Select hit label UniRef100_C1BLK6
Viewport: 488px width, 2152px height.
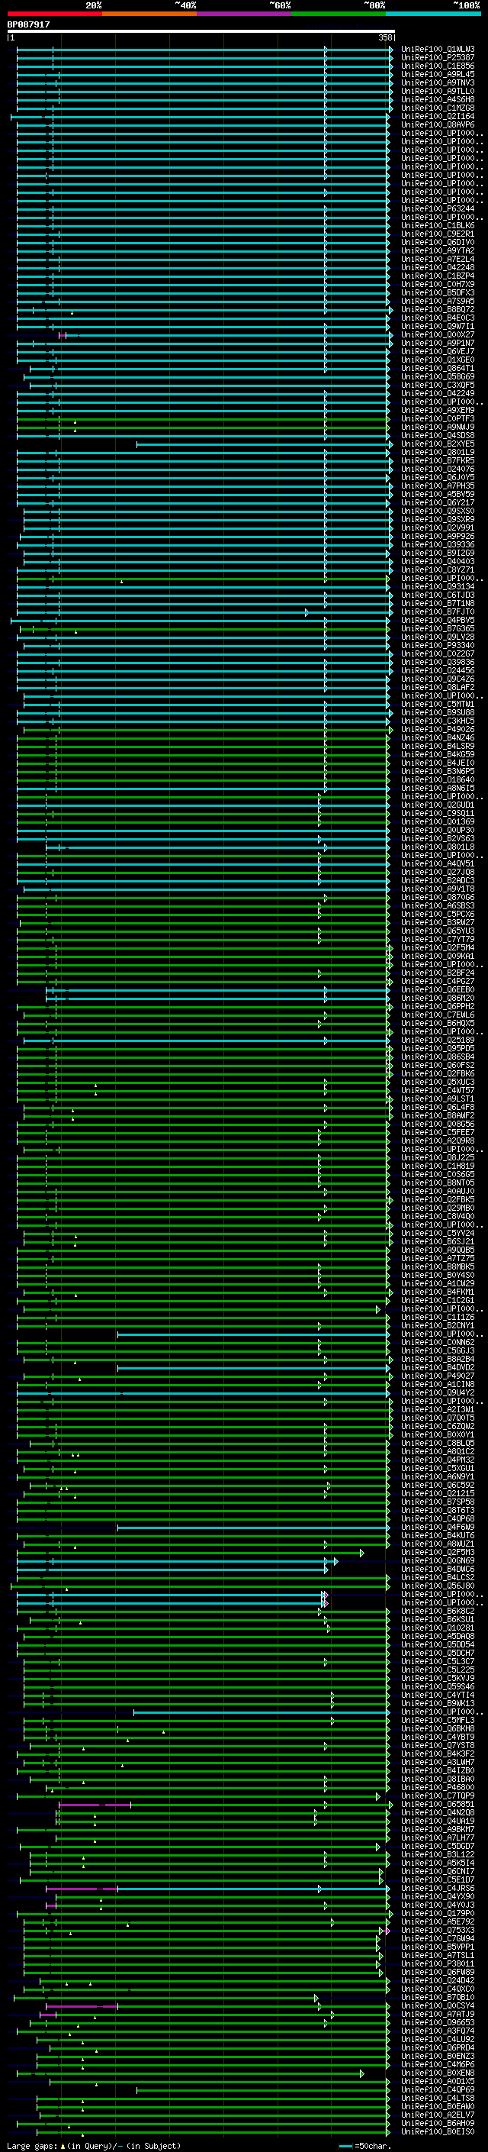tap(438, 225)
